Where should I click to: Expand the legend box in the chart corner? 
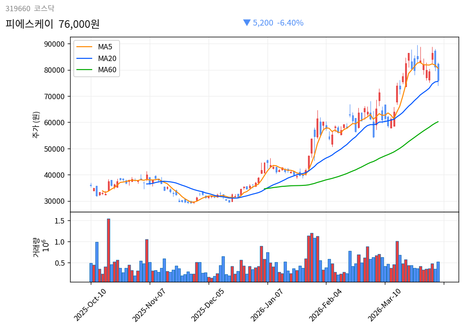97,58
